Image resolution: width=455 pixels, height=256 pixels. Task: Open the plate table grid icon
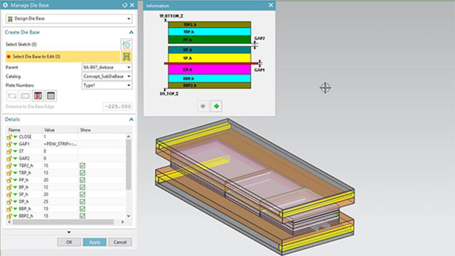click(x=52, y=95)
